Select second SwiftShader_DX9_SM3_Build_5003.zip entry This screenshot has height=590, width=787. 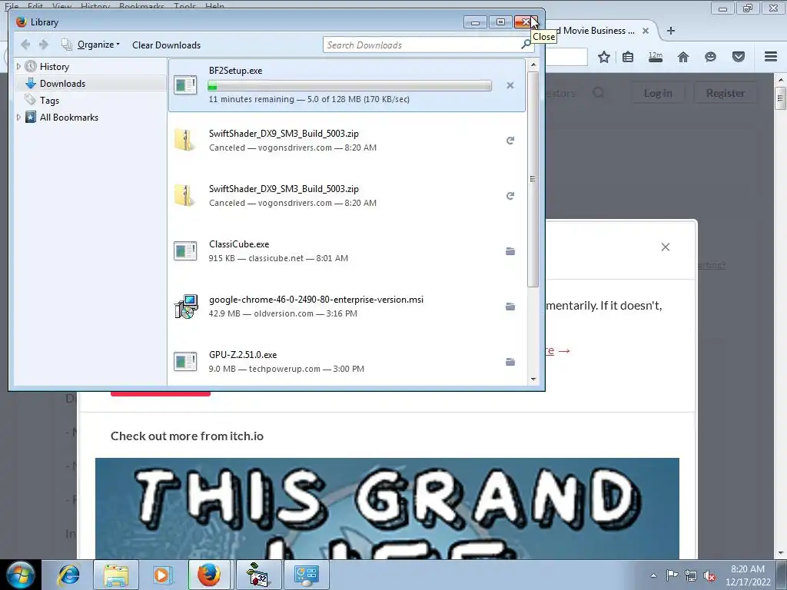(x=347, y=196)
